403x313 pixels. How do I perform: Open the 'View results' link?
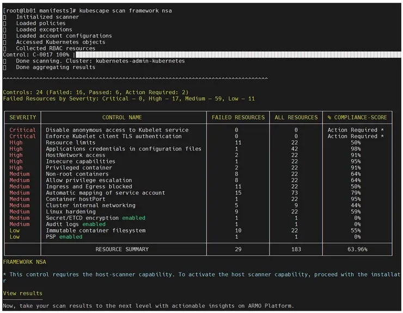click(x=23, y=293)
